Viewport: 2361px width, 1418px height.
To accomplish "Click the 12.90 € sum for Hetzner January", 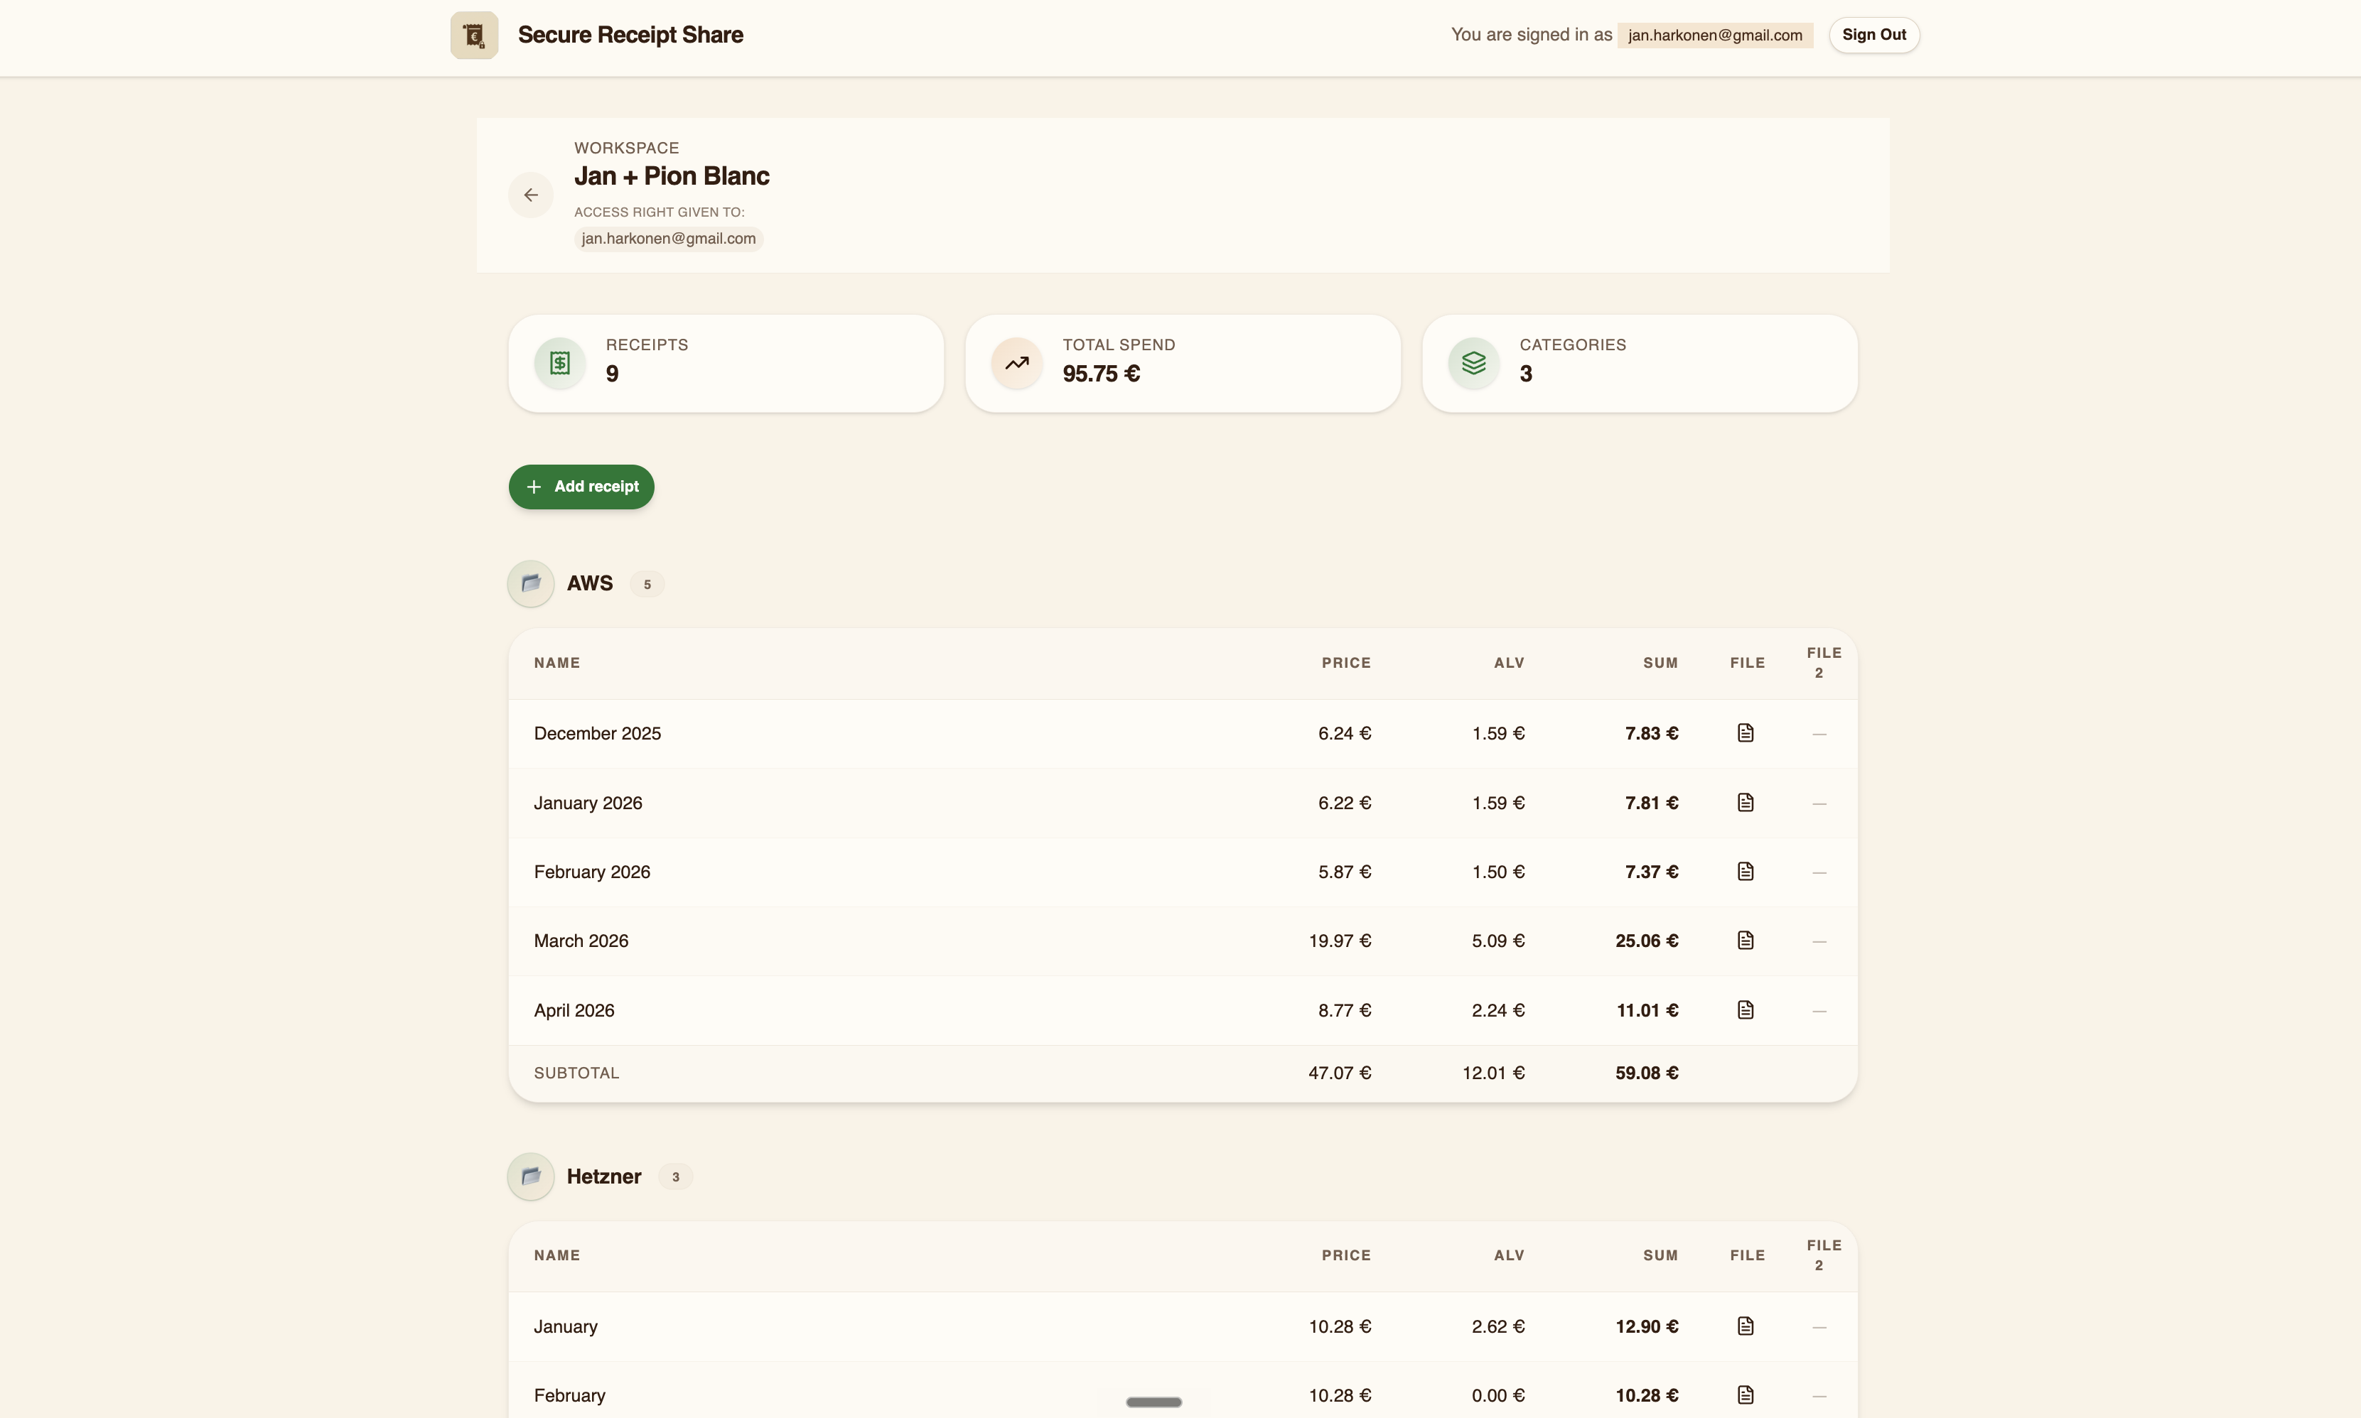I will pos(1646,1326).
